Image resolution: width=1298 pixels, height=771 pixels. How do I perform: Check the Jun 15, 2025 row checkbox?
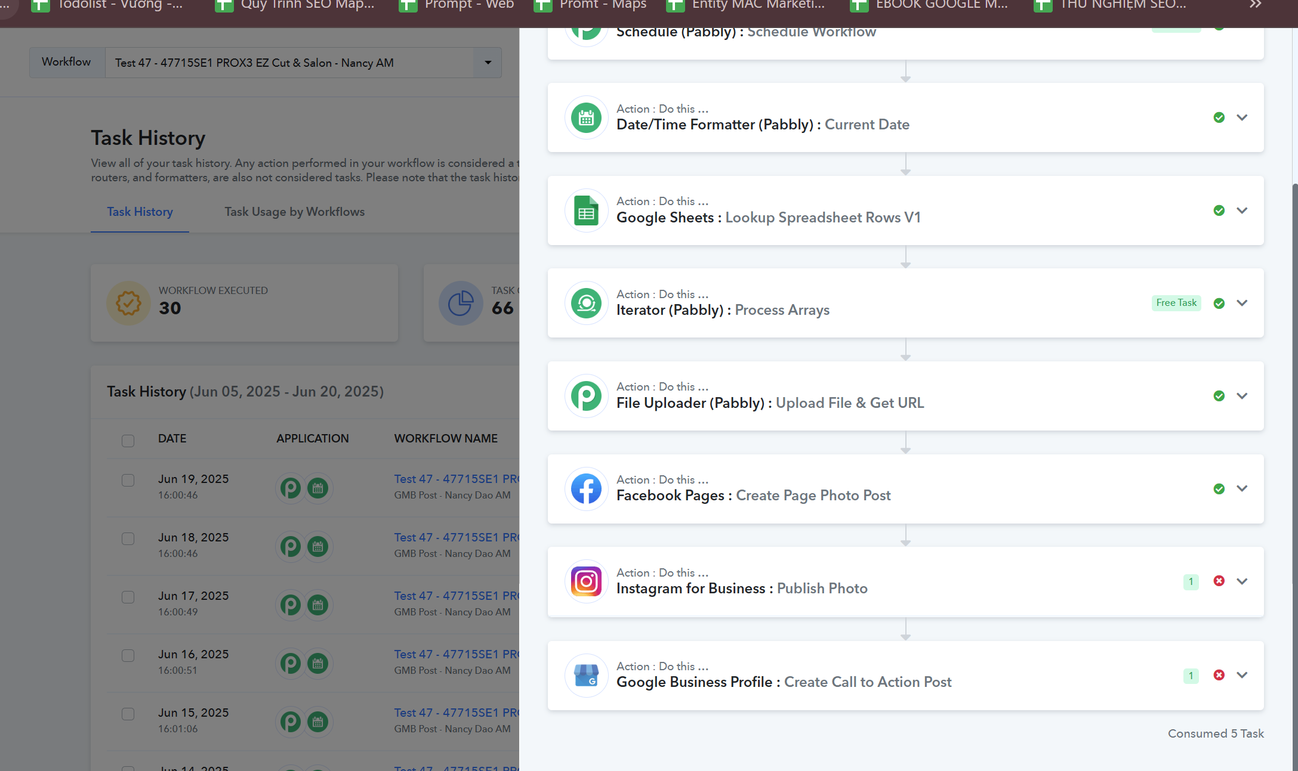click(128, 714)
